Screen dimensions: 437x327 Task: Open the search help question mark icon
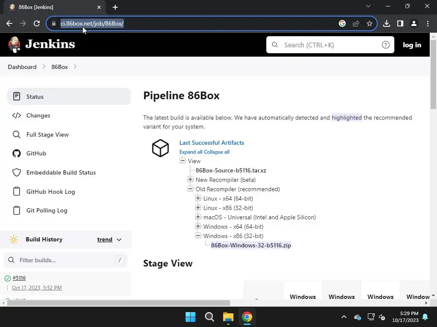(385, 45)
